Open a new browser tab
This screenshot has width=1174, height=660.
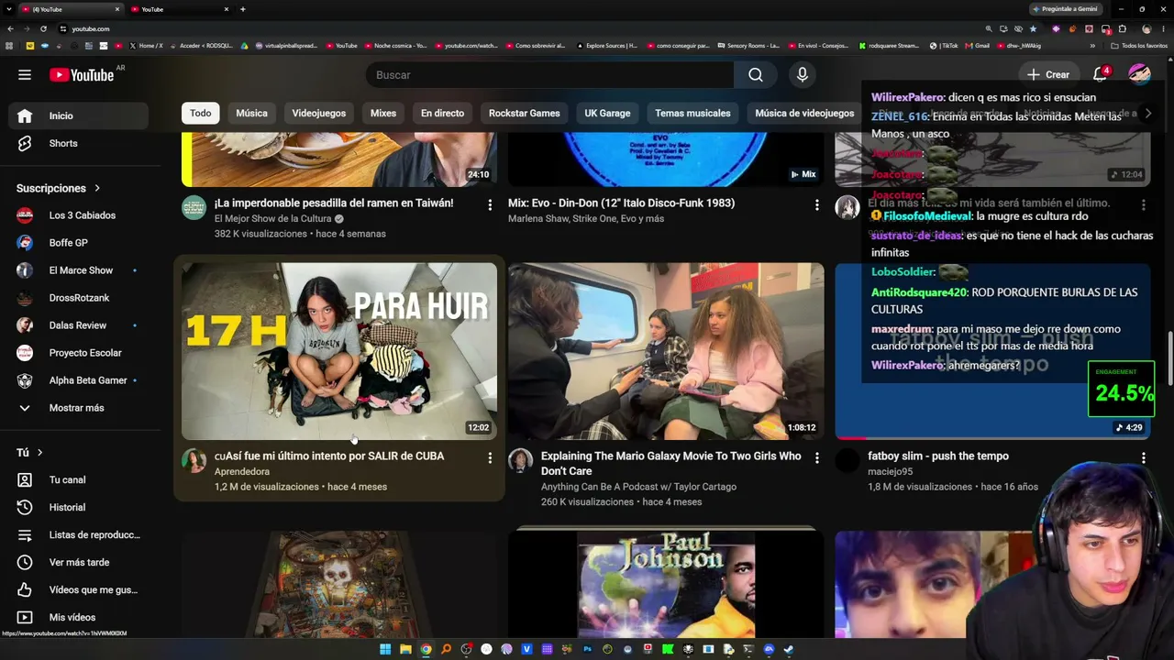(242, 9)
